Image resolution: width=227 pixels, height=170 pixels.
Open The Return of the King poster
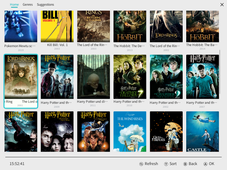point(94,26)
